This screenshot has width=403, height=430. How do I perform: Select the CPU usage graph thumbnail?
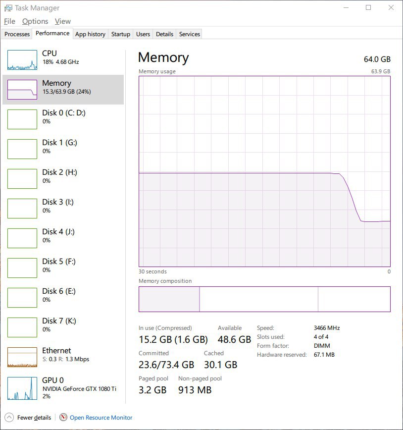click(22, 60)
